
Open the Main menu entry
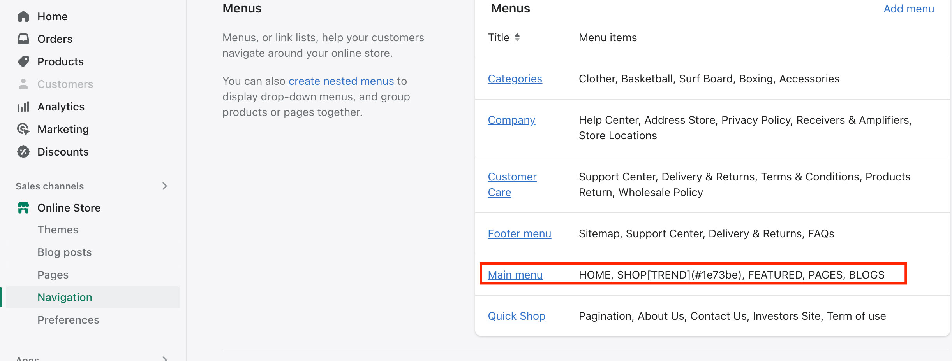coord(515,275)
